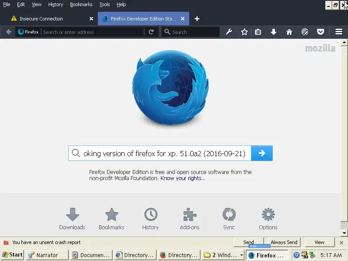Open Options gear on start page
The image size is (348, 261).
tap(268, 219)
